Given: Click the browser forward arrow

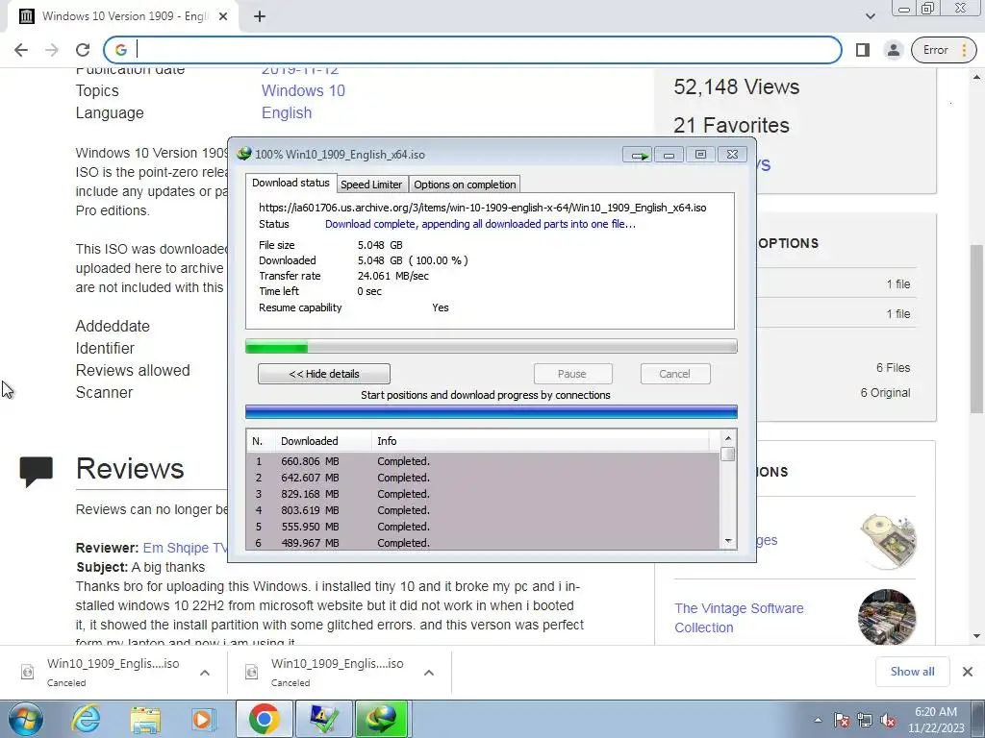Looking at the screenshot, I should (52, 50).
